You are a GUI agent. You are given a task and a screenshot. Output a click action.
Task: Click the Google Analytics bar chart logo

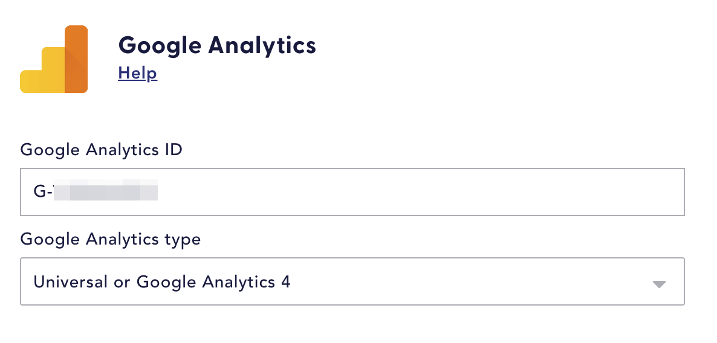click(x=54, y=59)
